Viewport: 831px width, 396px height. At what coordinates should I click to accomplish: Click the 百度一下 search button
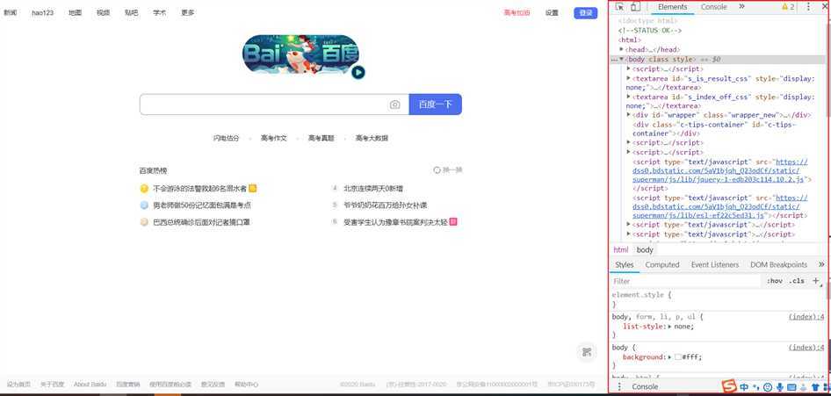coord(435,104)
